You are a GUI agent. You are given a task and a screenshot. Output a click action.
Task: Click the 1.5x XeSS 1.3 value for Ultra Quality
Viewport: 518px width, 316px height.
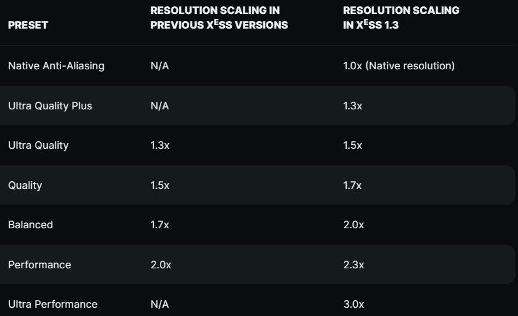coord(352,146)
